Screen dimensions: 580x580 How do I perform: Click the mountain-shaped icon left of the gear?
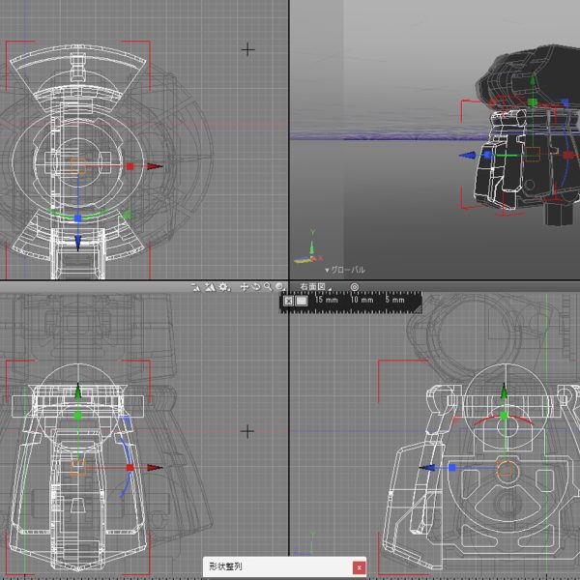coord(210,287)
